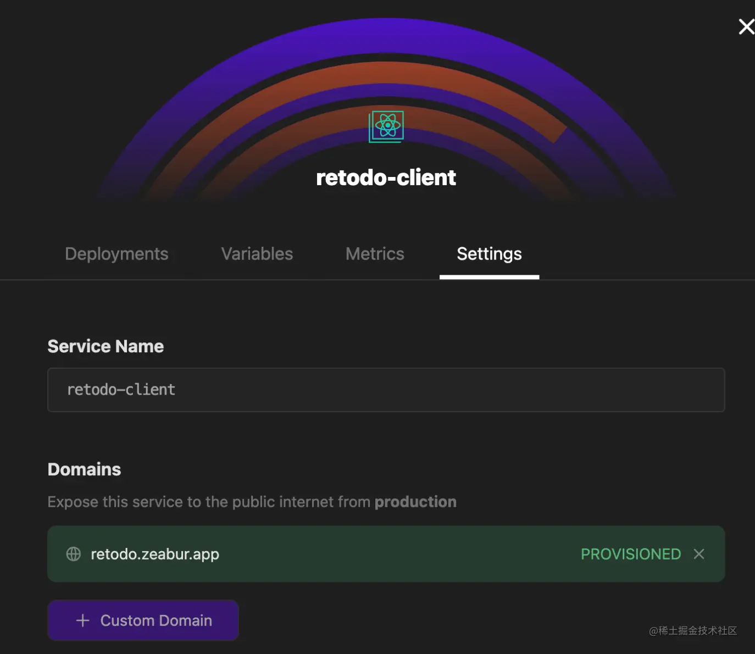Remove the retodo.zeabur.app domain
This screenshot has width=755, height=654.
699,554
